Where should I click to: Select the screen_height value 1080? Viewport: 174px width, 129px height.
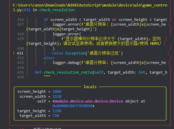click(57, 92)
